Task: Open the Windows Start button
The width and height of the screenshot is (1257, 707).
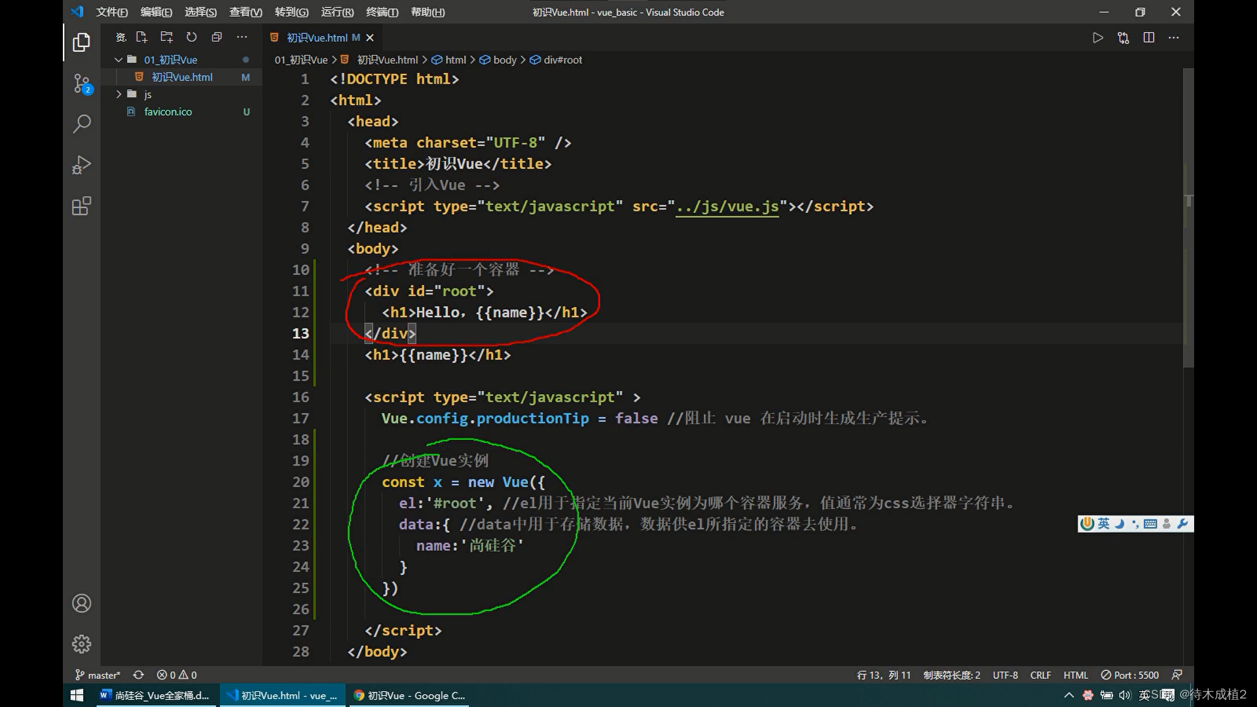Action: (x=77, y=695)
